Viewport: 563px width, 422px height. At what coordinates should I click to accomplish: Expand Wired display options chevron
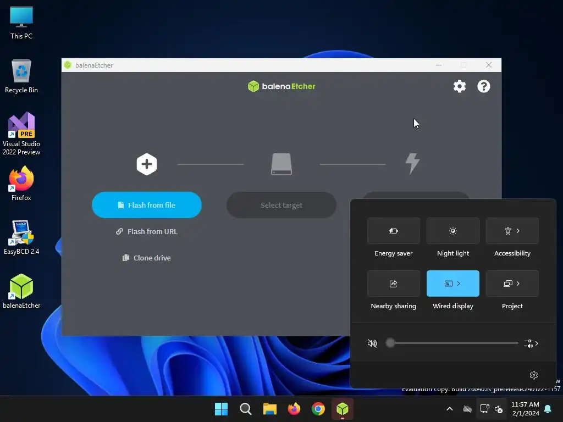[459, 284]
